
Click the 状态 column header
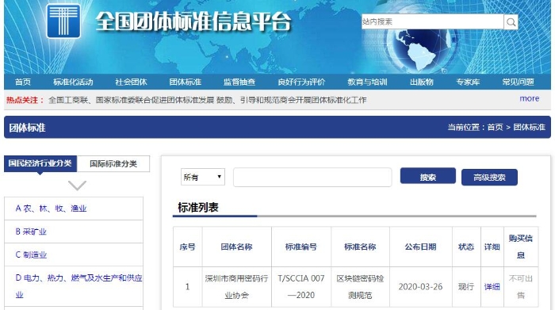pos(466,247)
